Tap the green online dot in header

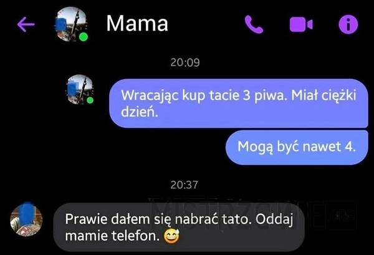coord(84,37)
